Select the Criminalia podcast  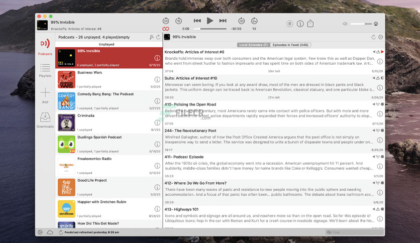click(109, 123)
